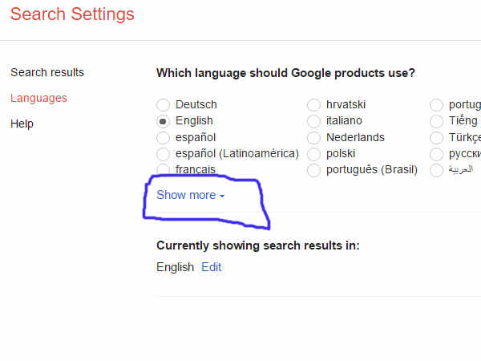This screenshot has width=481, height=361.
Task: Select the Arabic language radio button
Action: point(436,170)
